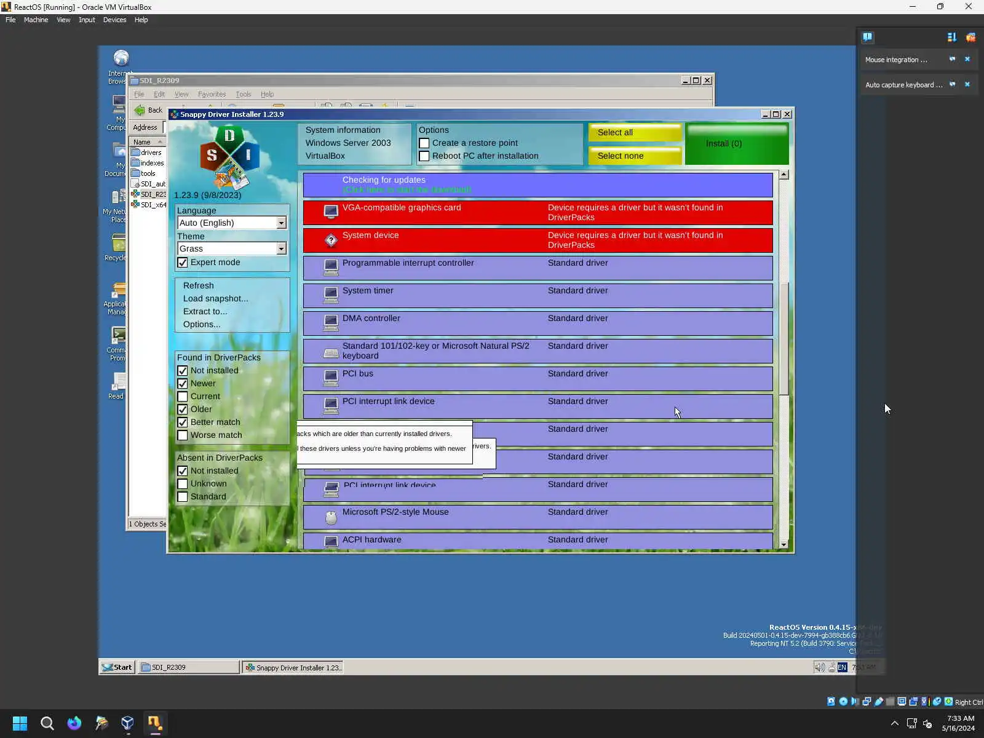
Task: Dismiss the Auto capture keyboard notification
Action: (967, 84)
